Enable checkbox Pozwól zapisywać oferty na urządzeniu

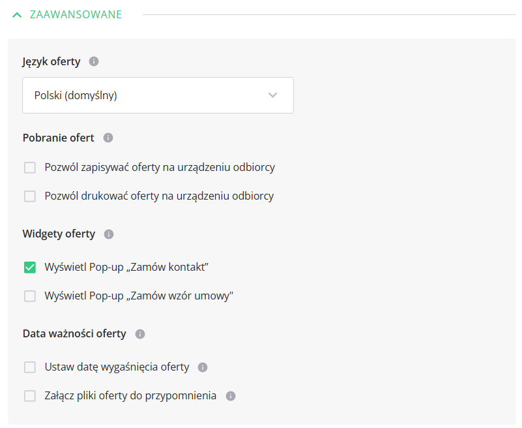(30, 168)
